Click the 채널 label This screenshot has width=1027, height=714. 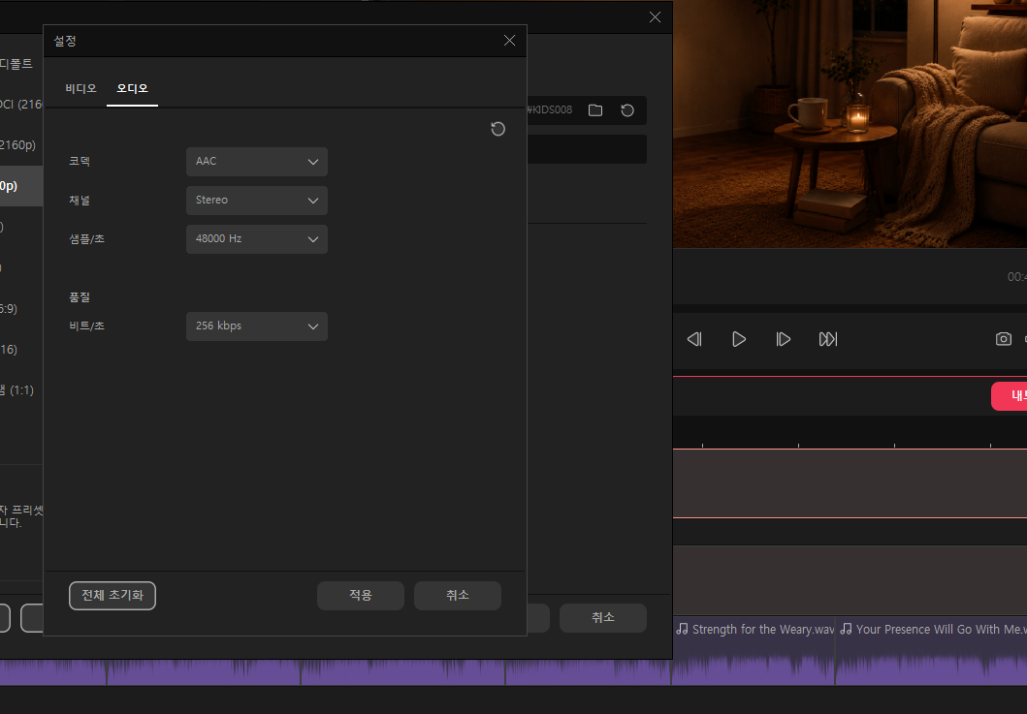pos(80,201)
